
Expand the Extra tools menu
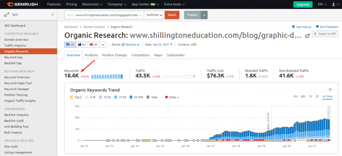click(x=174, y=4)
